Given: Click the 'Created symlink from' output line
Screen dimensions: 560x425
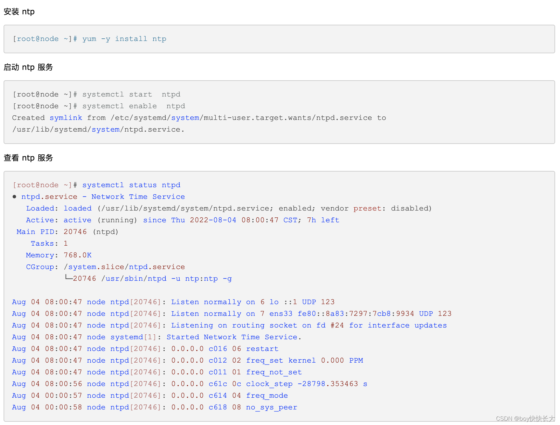Looking at the screenshot, I should tap(199, 118).
